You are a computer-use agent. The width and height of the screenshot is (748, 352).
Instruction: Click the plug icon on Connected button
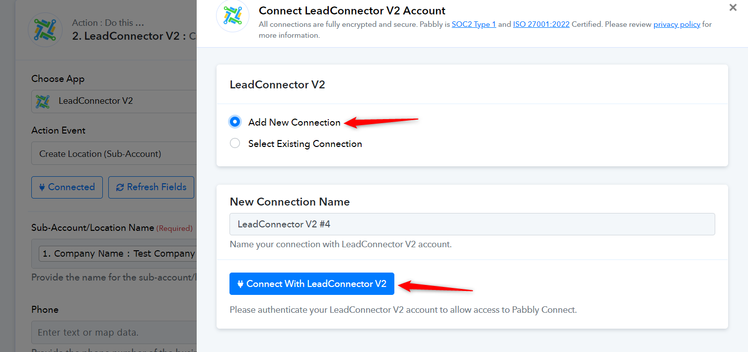[42, 187]
